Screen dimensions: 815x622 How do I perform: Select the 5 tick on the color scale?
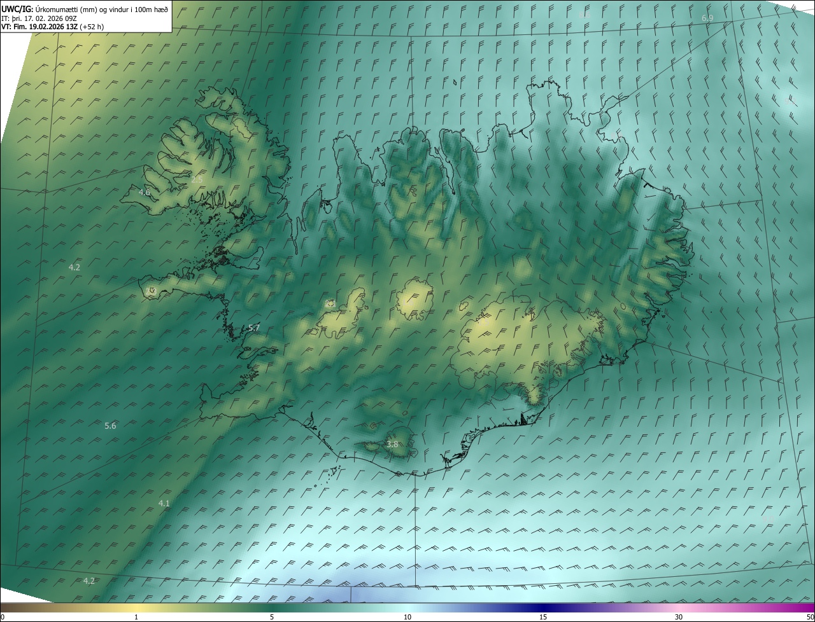(272, 617)
